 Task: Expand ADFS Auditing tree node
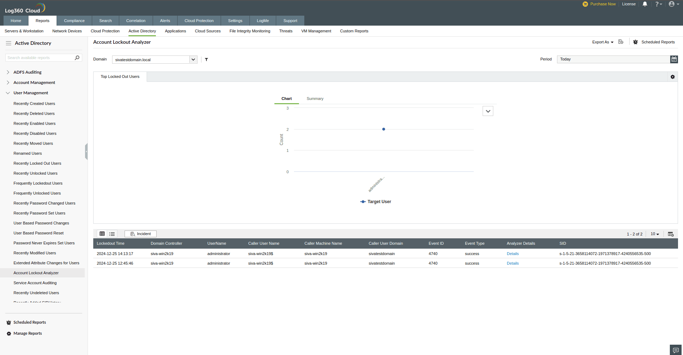point(8,72)
